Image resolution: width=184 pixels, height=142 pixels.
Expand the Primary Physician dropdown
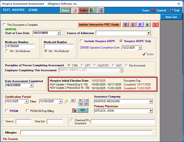click(x=150, y=111)
